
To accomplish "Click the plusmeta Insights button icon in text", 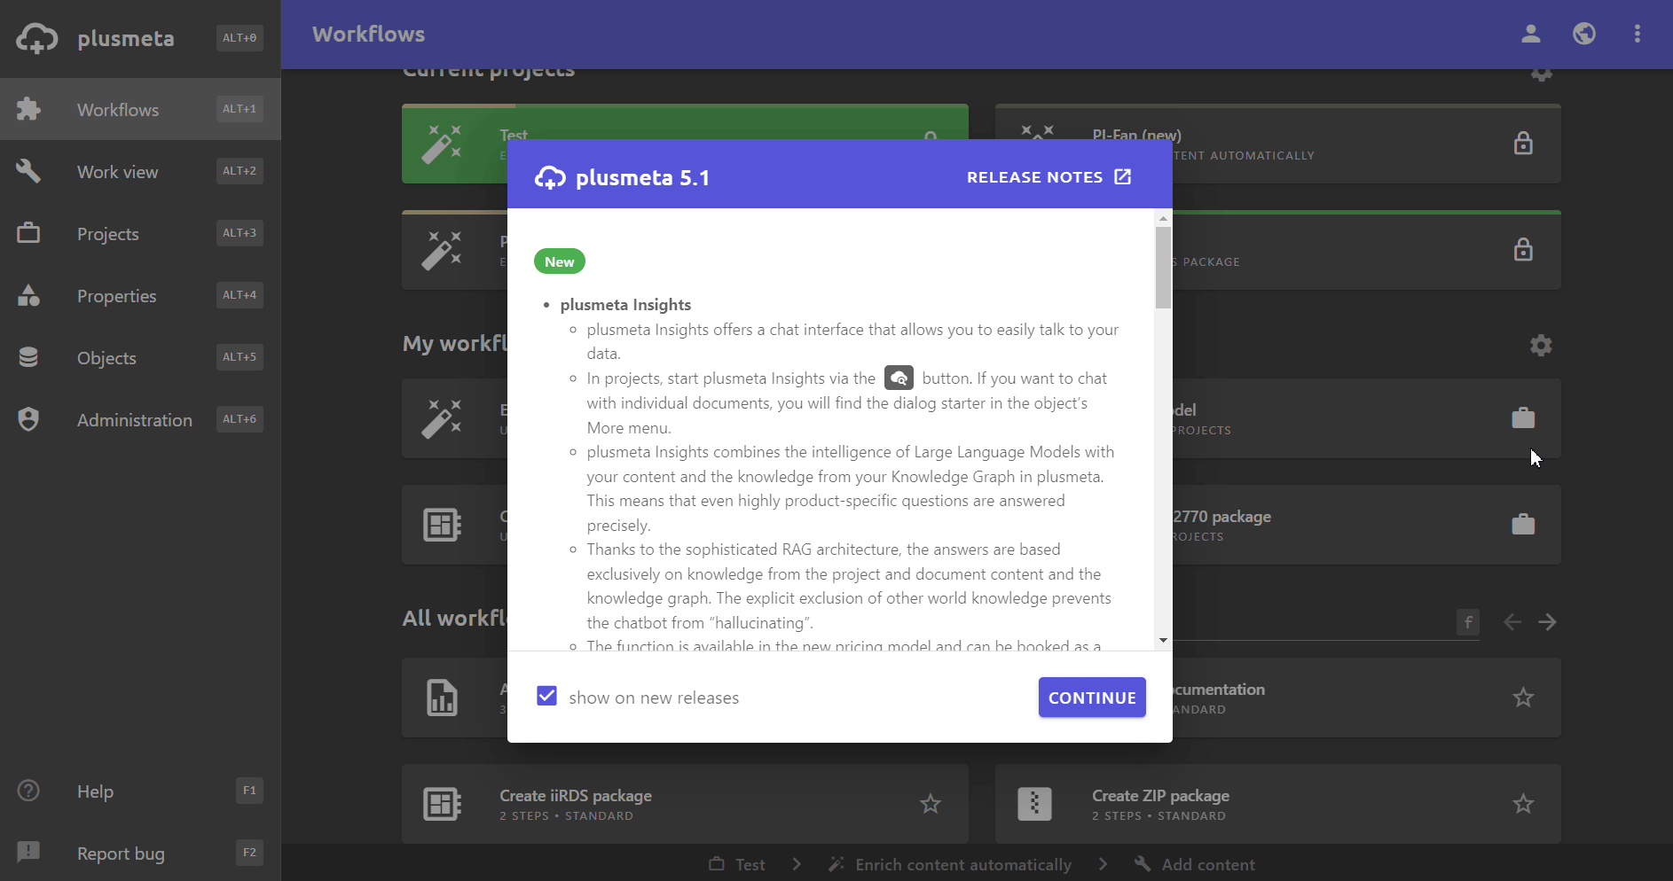I will click(899, 378).
